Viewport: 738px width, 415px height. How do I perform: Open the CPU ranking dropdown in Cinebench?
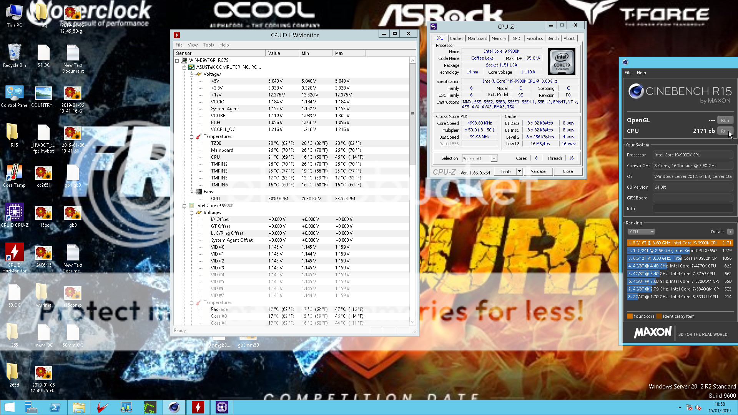click(641, 232)
